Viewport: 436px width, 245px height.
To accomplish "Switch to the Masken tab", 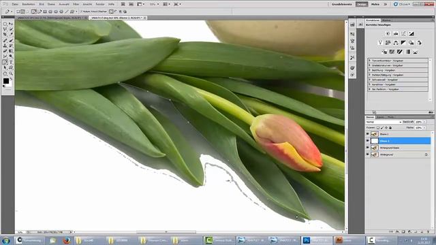I will (386, 20).
